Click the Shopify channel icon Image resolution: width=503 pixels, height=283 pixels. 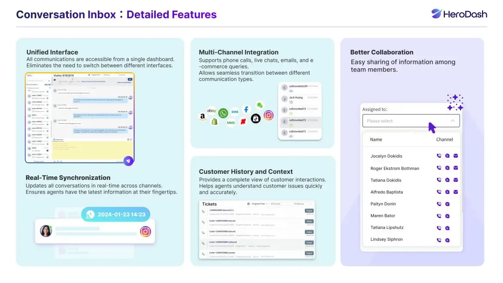(x=215, y=121)
